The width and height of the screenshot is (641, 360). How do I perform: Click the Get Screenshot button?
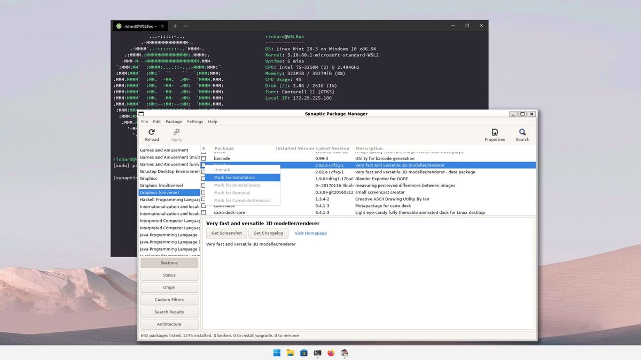point(226,233)
